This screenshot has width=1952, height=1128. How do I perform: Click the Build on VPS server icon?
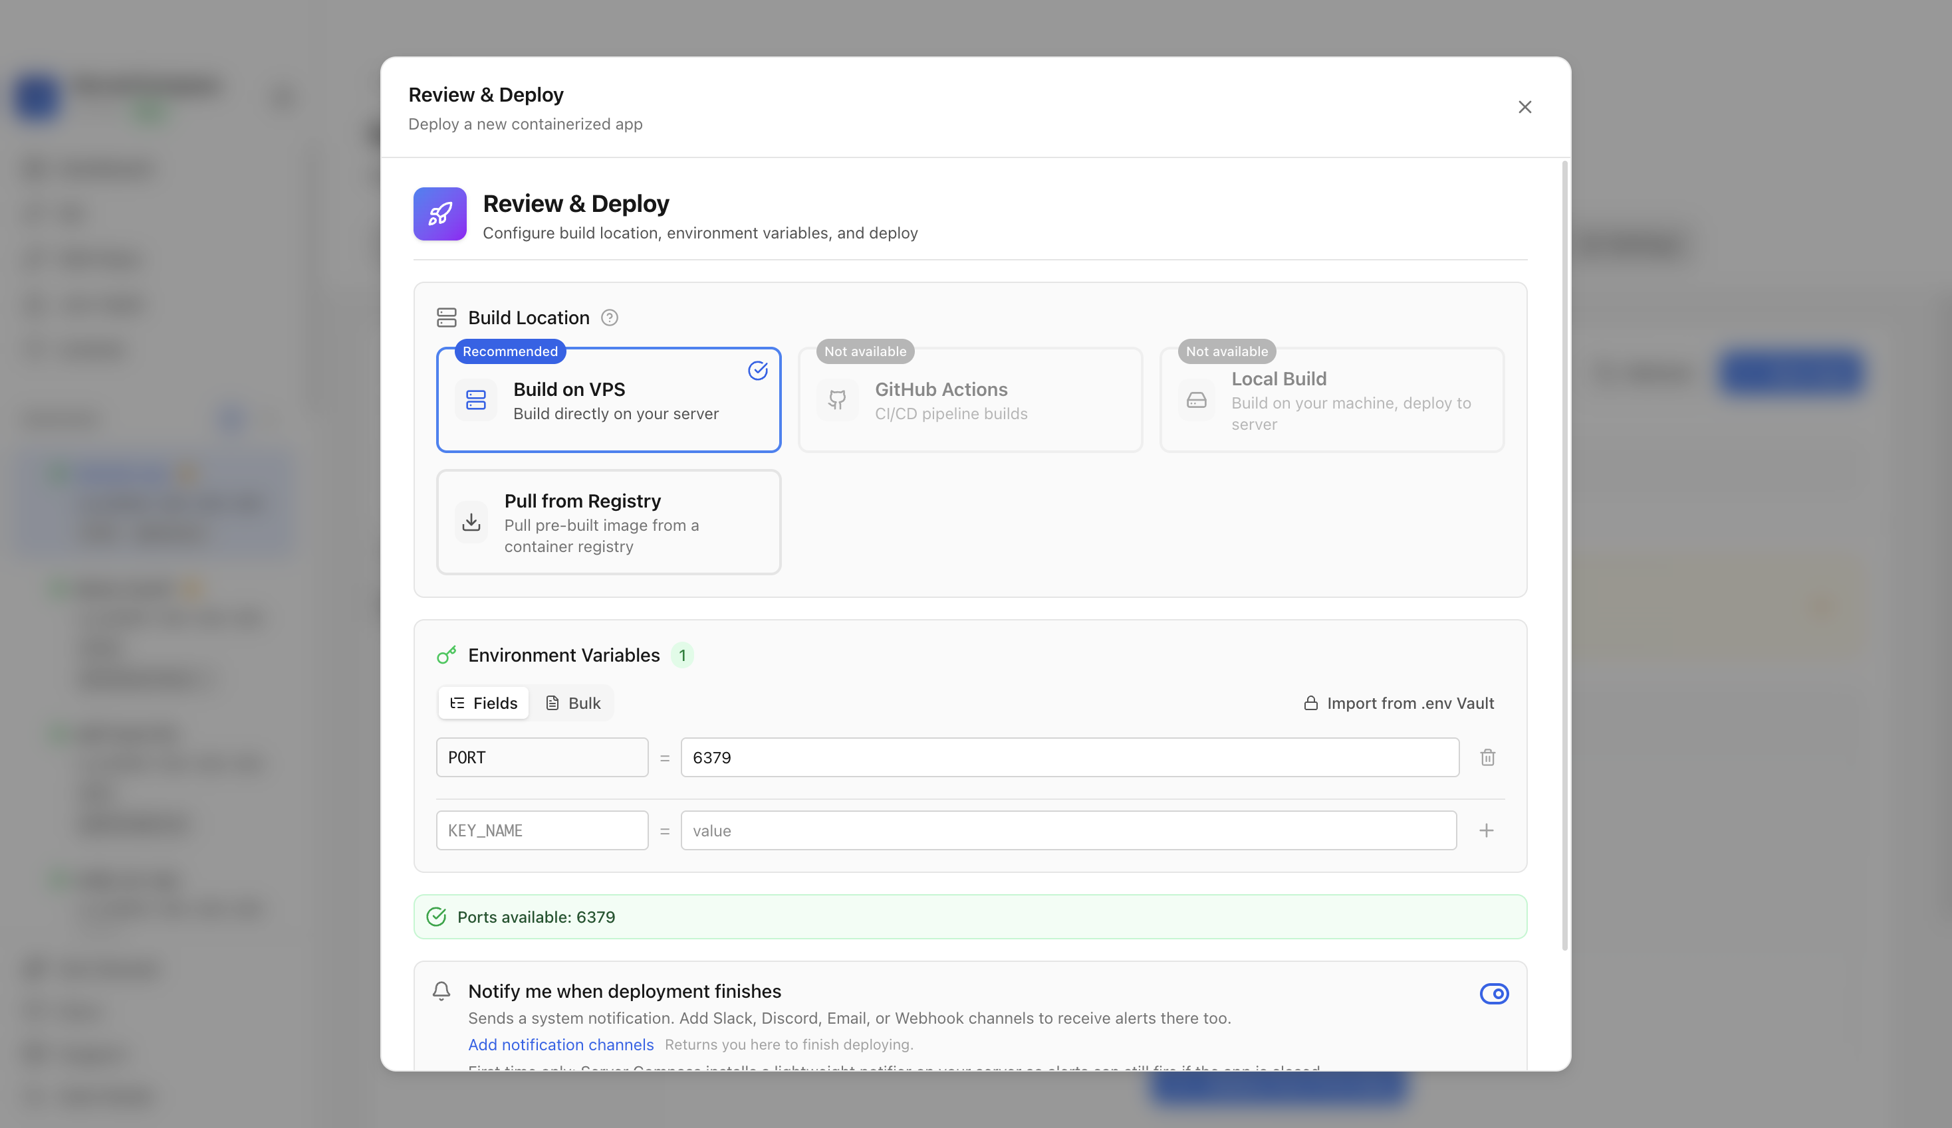[475, 401]
